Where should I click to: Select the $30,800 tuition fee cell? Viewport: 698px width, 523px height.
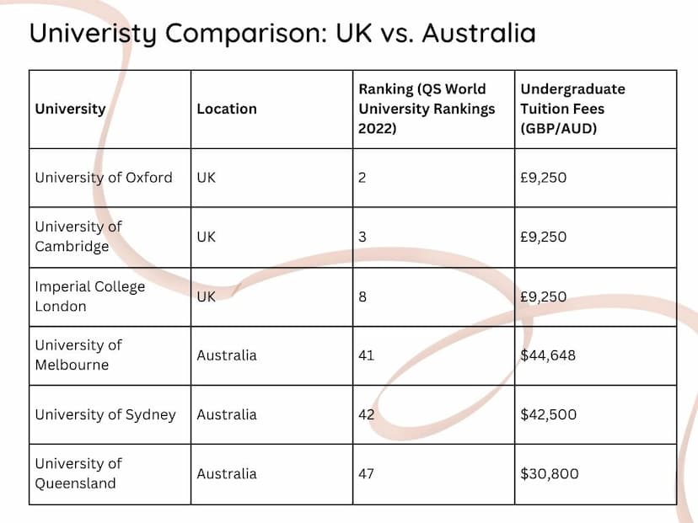[x=596, y=474]
